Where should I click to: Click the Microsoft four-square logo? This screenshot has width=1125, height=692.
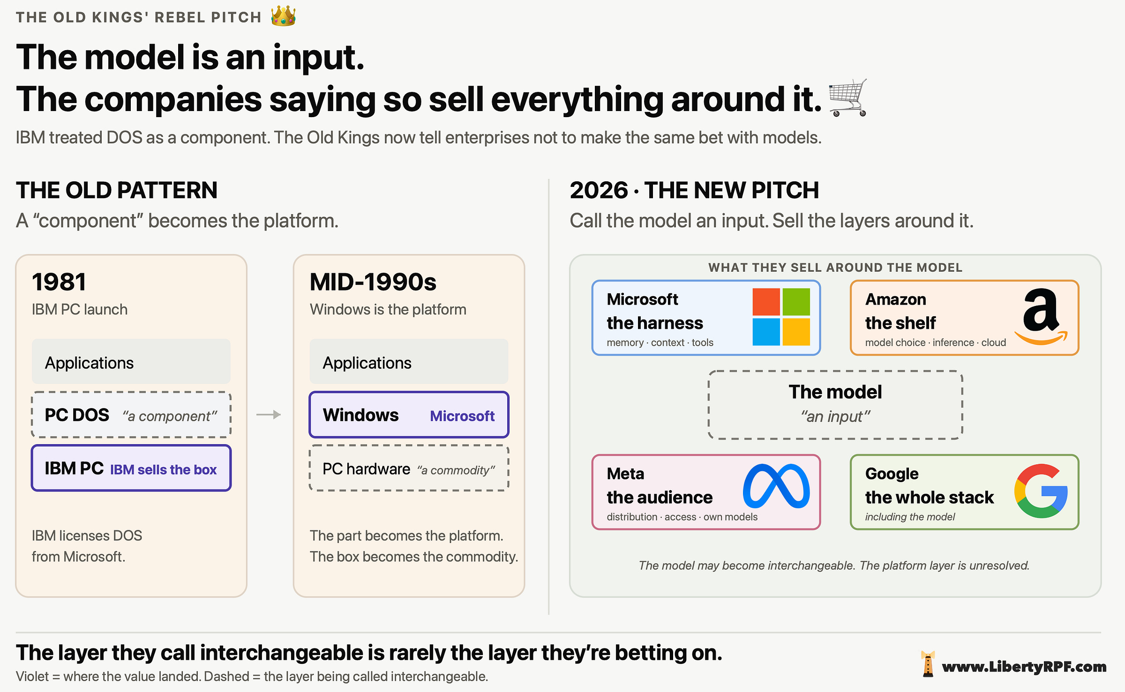(781, 317)
